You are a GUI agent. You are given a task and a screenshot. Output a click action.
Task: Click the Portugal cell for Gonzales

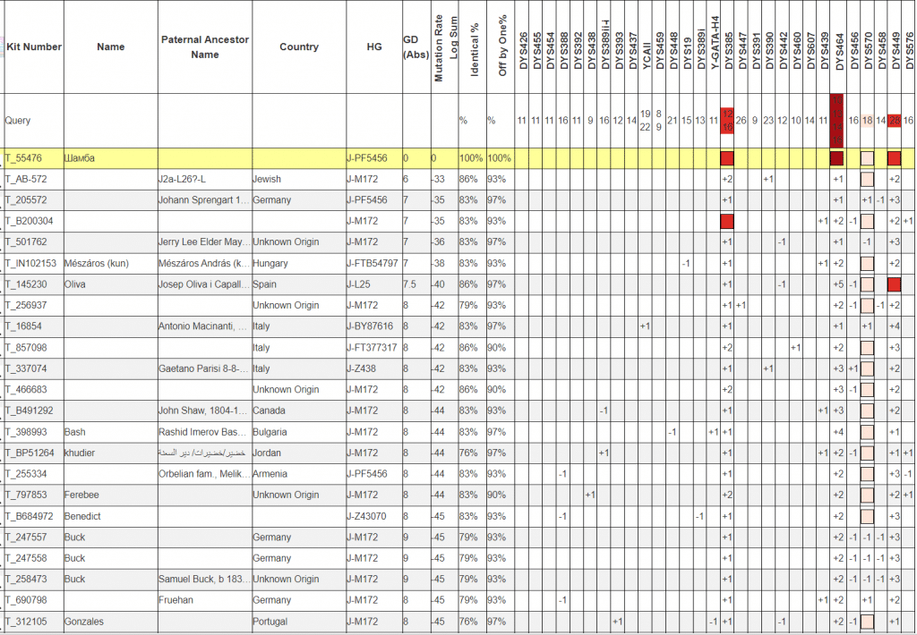271,622
